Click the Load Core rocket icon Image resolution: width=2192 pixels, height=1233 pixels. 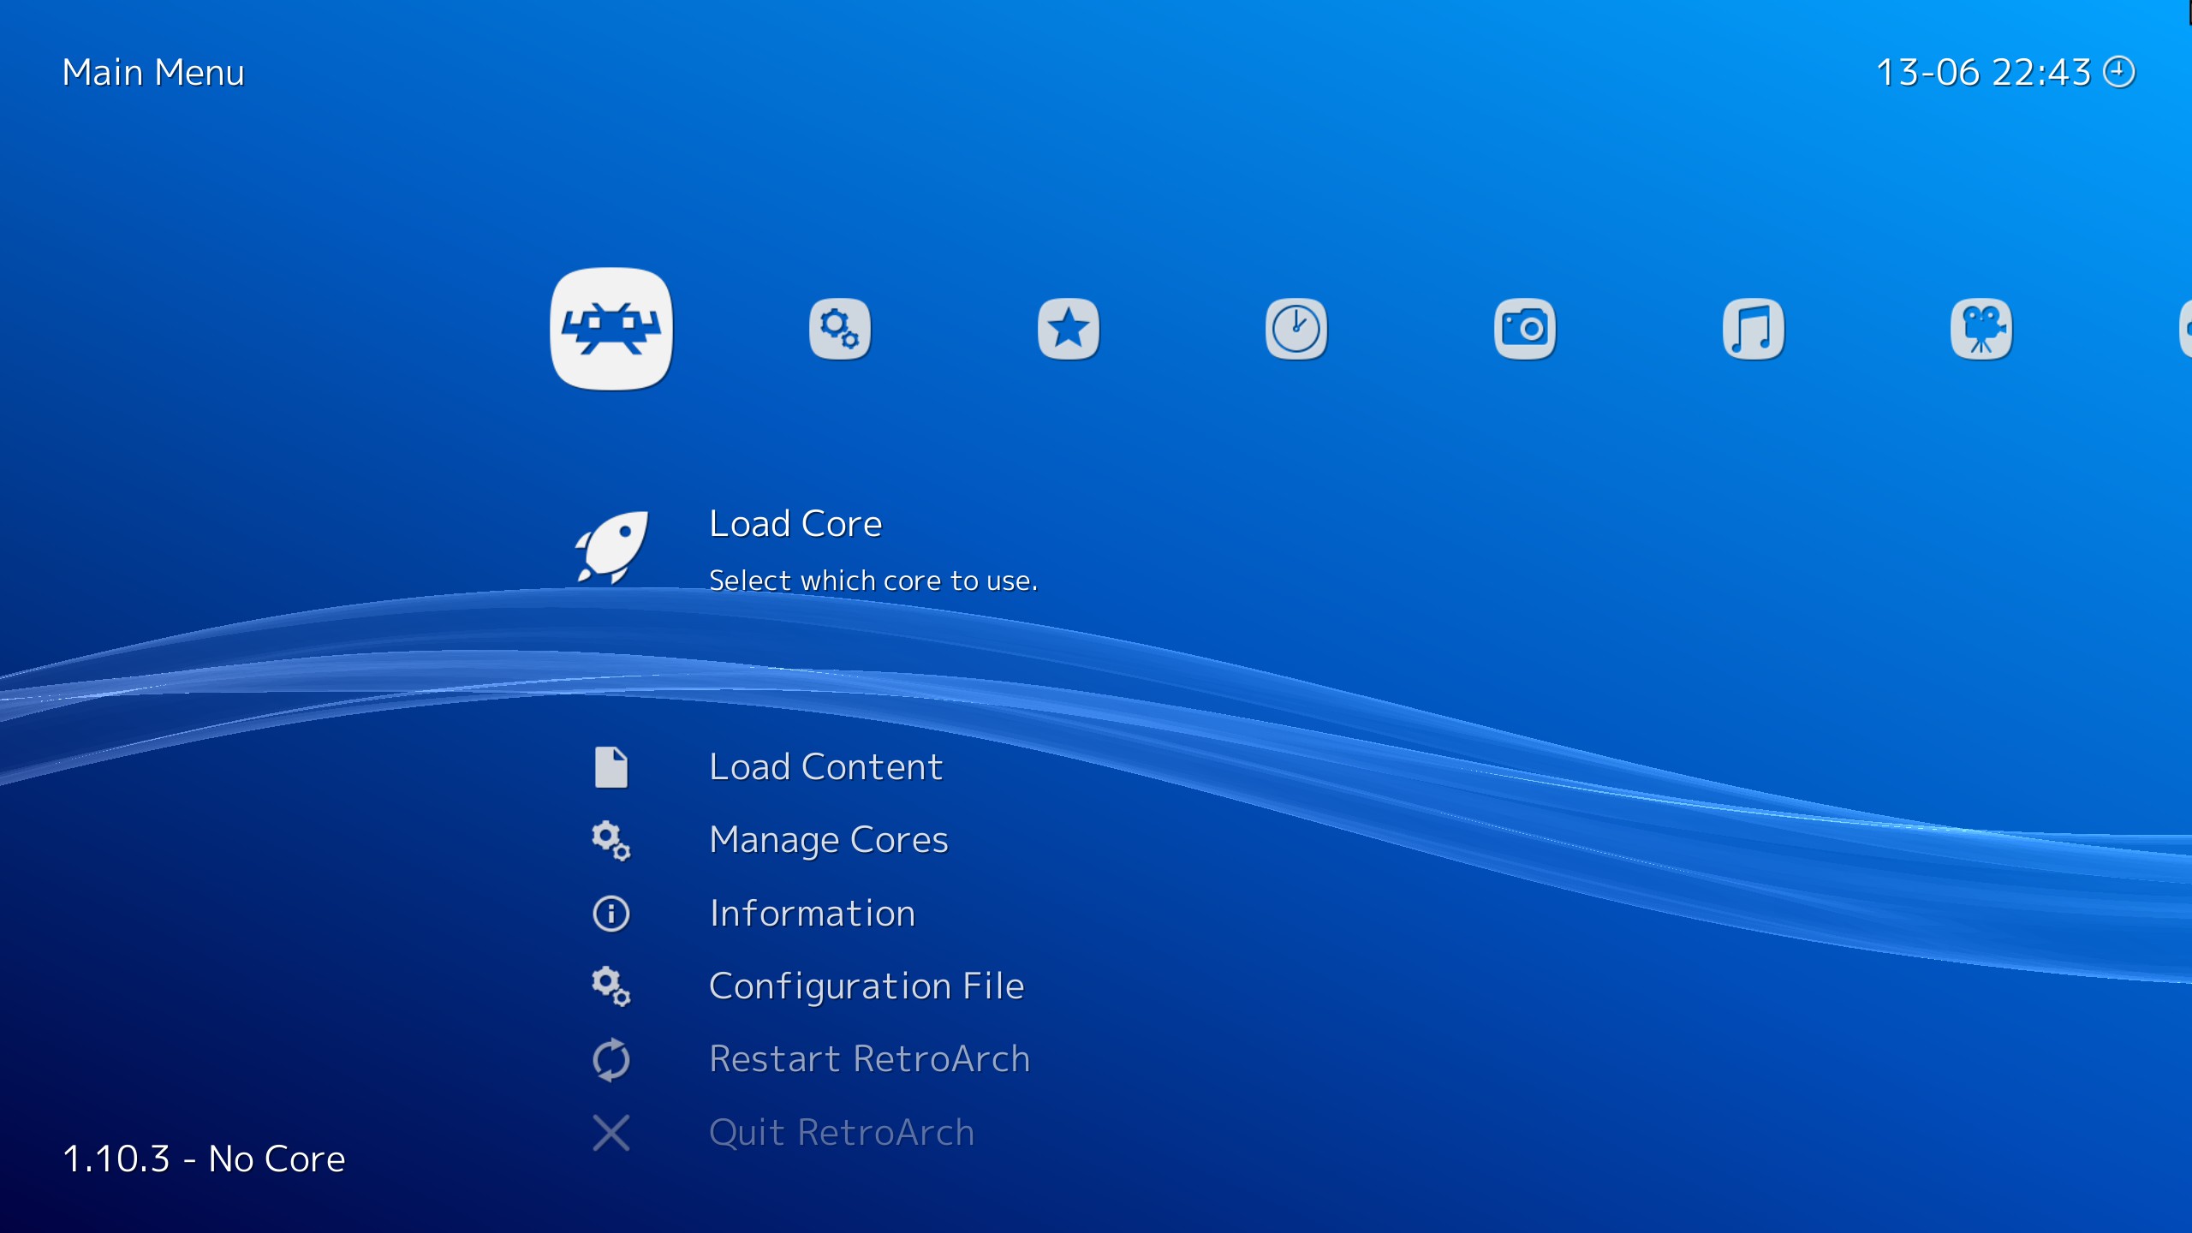(x=611, y=548)
